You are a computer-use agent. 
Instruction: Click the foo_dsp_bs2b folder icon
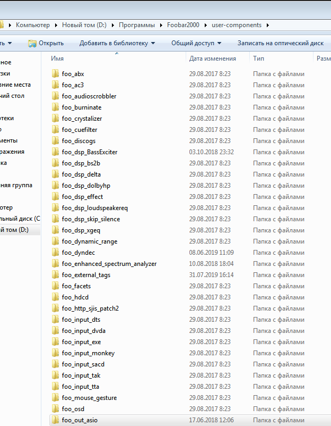coord(55,163)
